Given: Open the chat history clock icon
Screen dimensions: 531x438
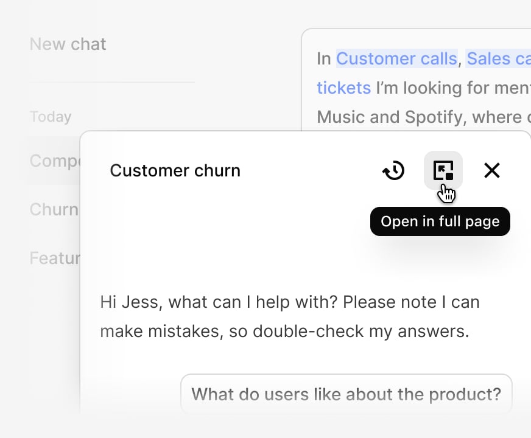Looking at the screenshot, I should click(393, 170).
